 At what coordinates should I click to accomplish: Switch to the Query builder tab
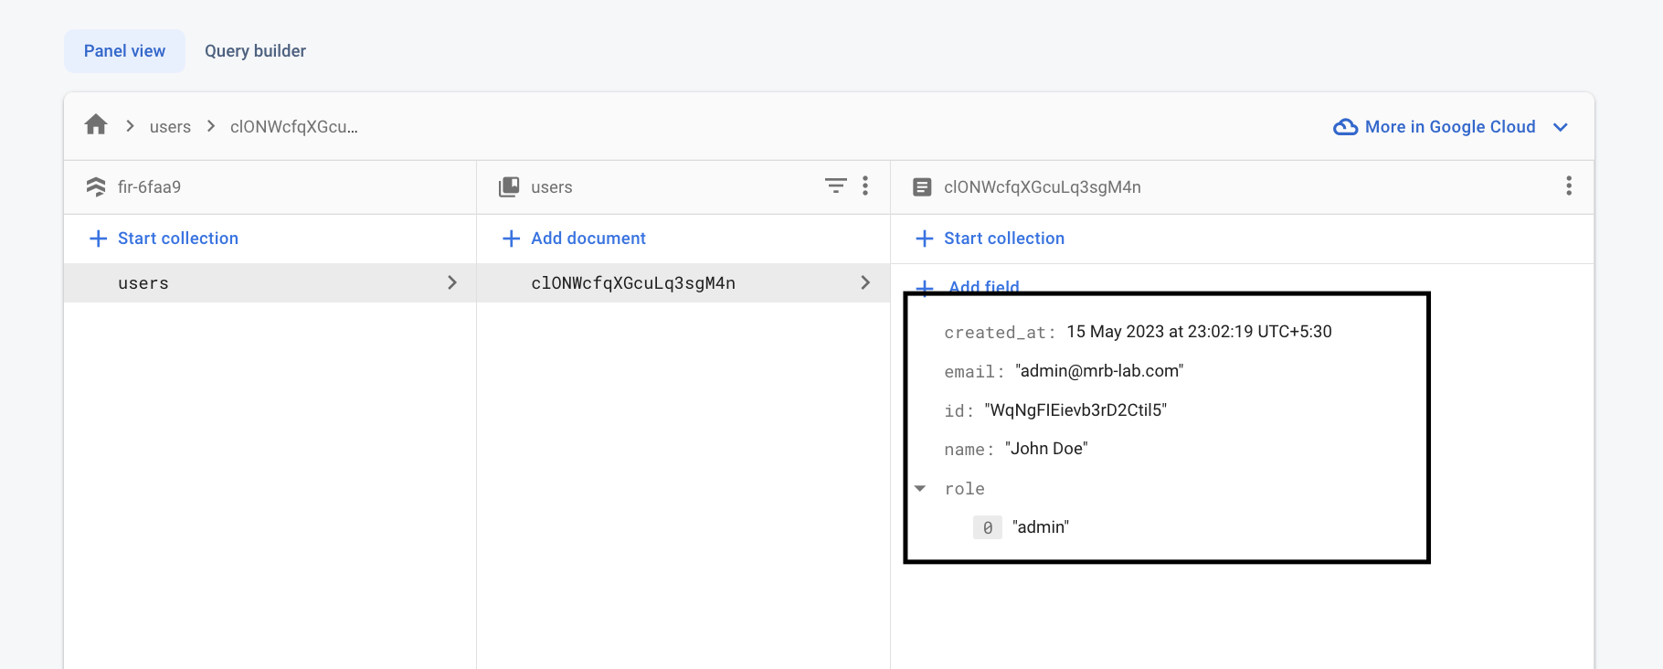click(x=255, y=51)
